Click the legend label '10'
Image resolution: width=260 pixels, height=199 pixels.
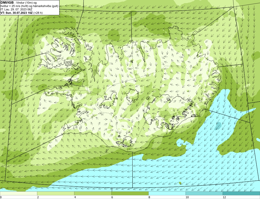pos(187,197)
